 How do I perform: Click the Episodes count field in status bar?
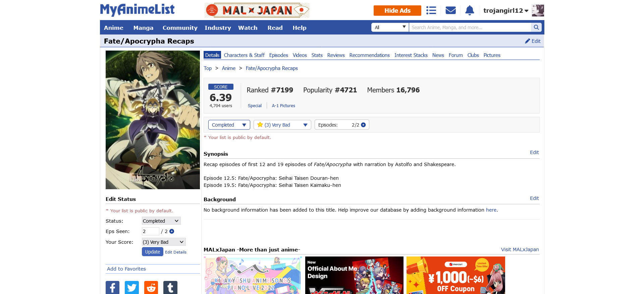342,125
